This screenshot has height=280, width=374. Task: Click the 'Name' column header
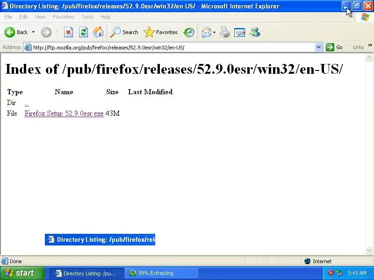64,91
